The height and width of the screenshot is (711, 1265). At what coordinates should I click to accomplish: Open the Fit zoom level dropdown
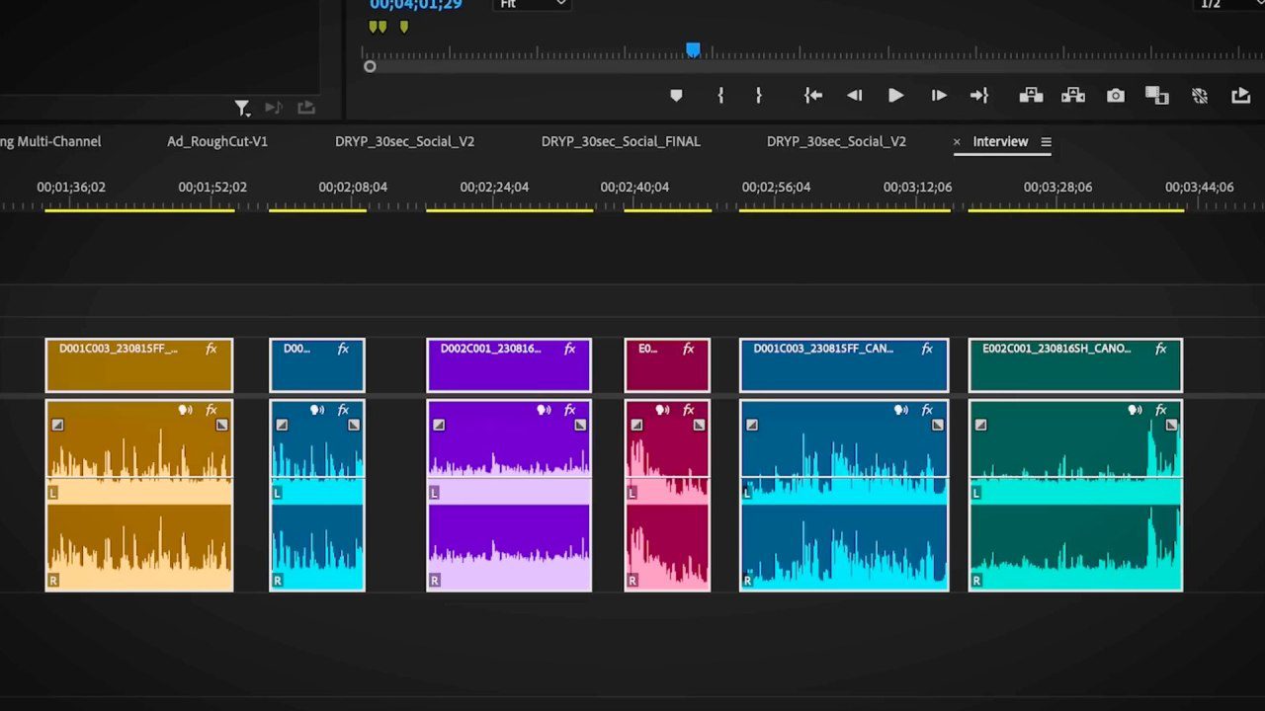tap(533, 4)
